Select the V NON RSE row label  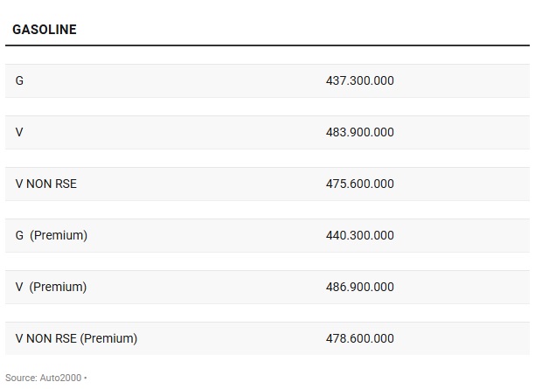pyautogui.click(x=46, y=184)
